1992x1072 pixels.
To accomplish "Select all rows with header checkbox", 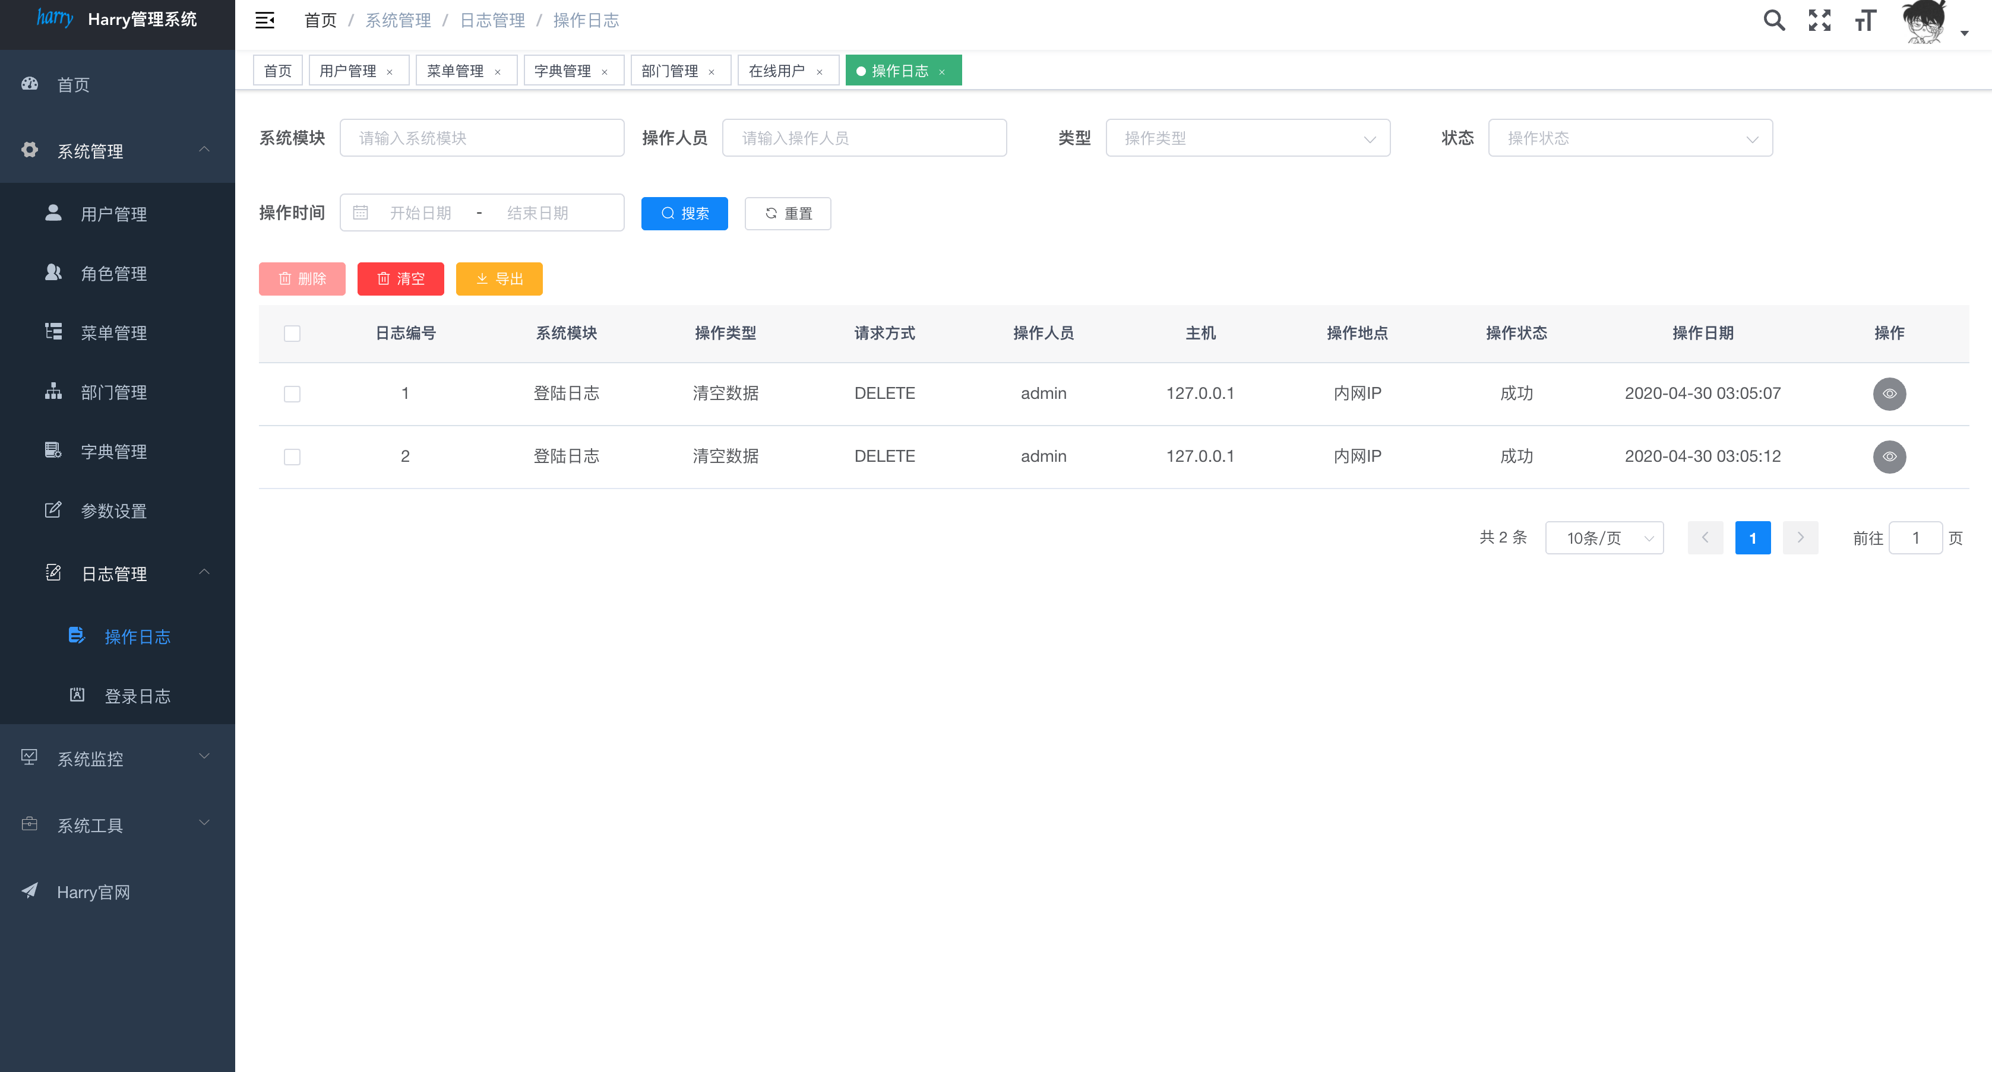I will pyautogui.click(x=292, y=333).
